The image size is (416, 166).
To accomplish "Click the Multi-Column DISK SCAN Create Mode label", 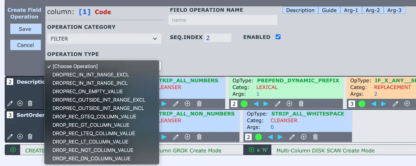I will (326, 151).
